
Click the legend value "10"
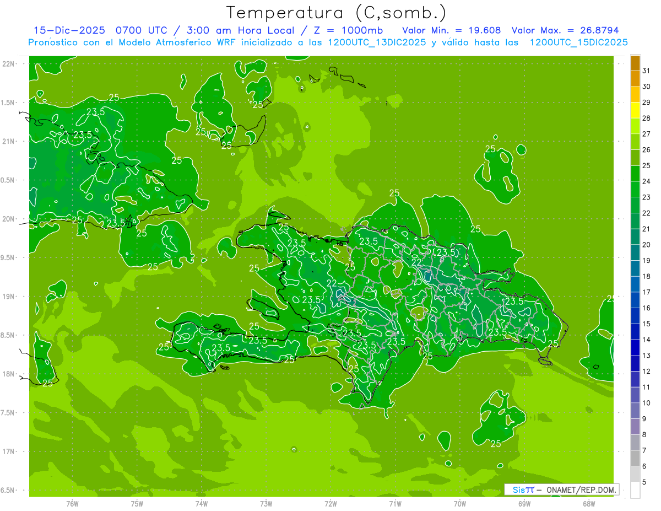[646, 403]
